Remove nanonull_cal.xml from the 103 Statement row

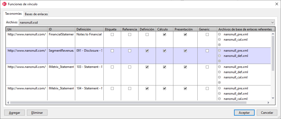(220, 77)
